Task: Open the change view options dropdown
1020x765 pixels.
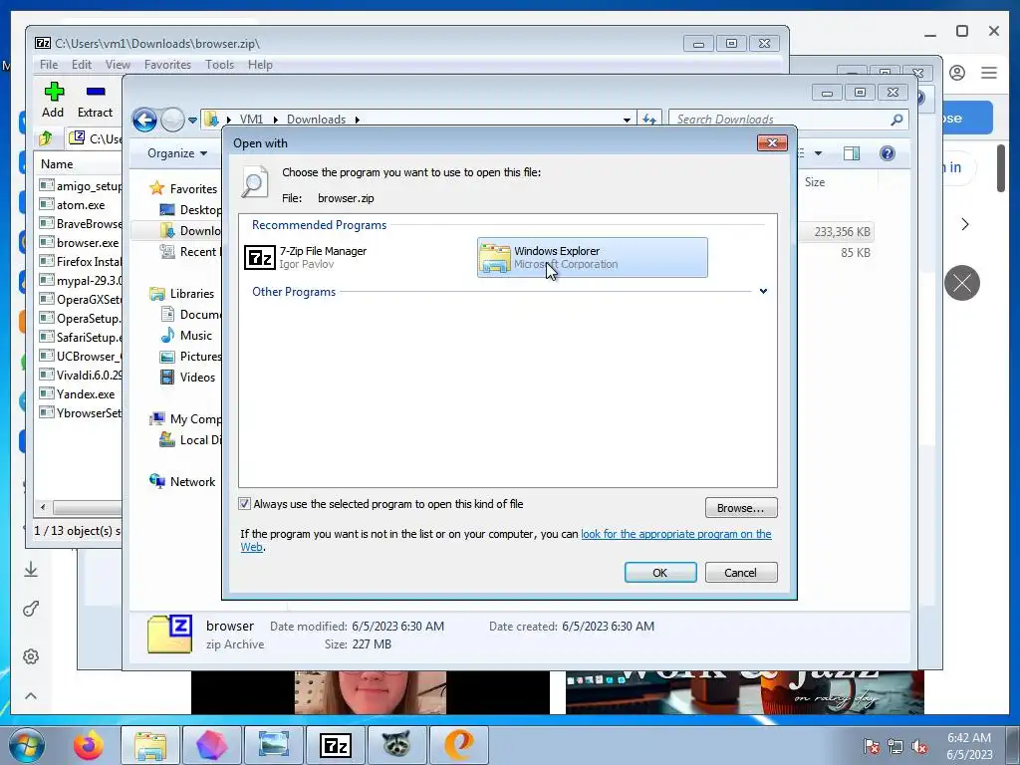Action: point(819,153)
